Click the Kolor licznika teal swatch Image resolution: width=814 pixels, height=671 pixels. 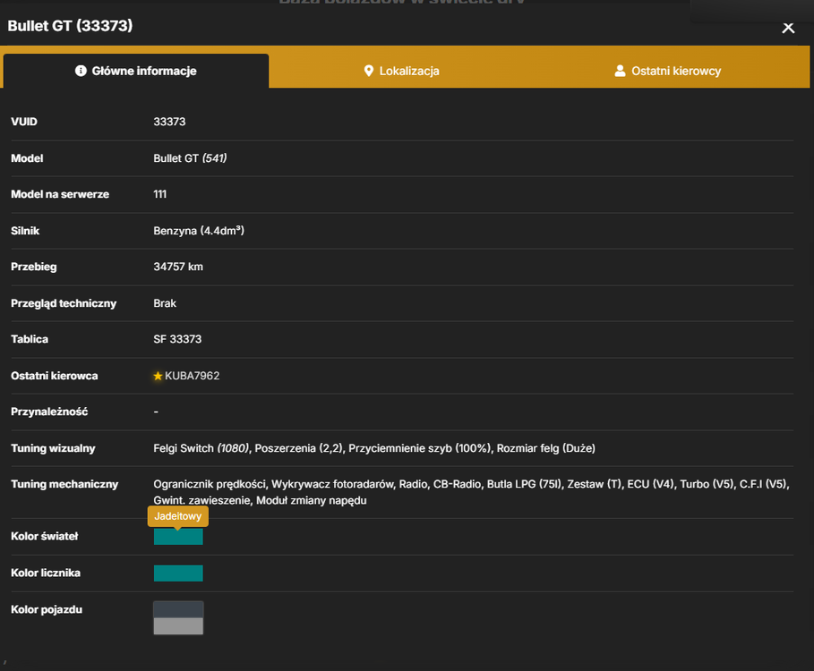coord(178,573)
